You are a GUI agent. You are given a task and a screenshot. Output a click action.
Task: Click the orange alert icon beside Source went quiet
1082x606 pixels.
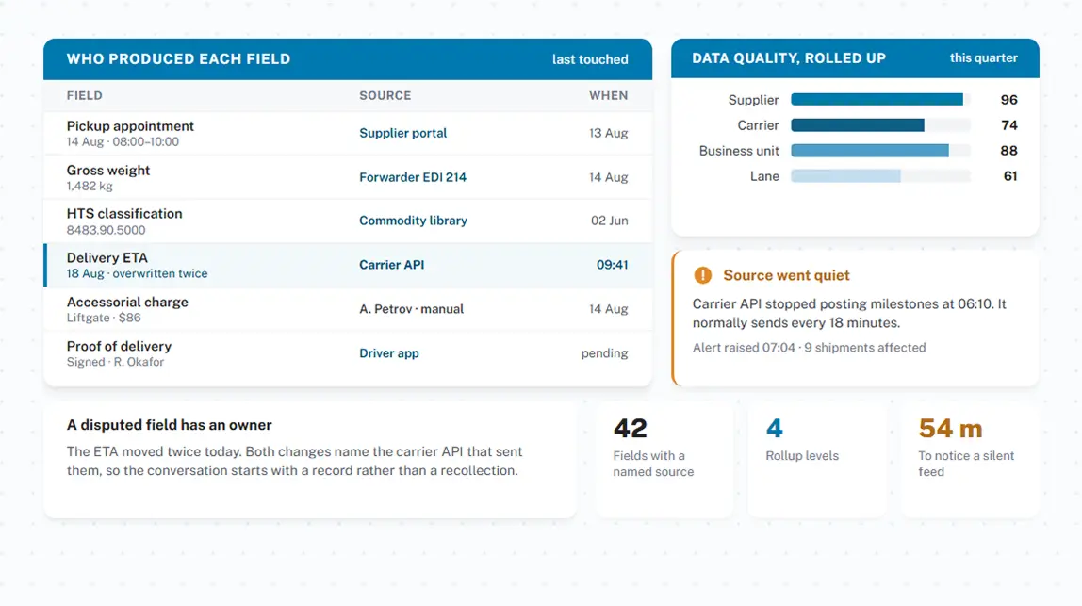tap(702, 275)
